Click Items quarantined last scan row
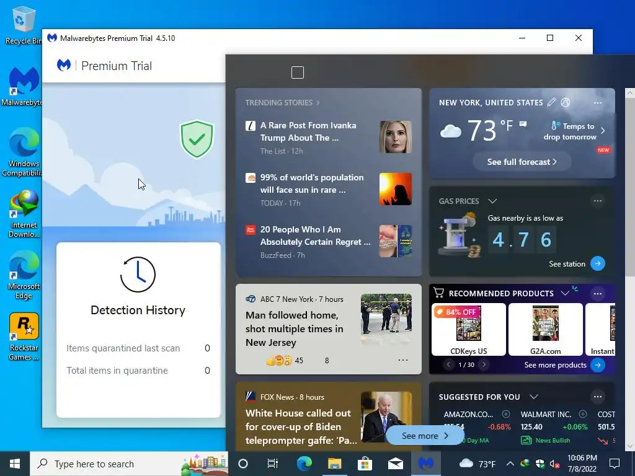Viewport: 635px width, 476px height. point(138,348)
